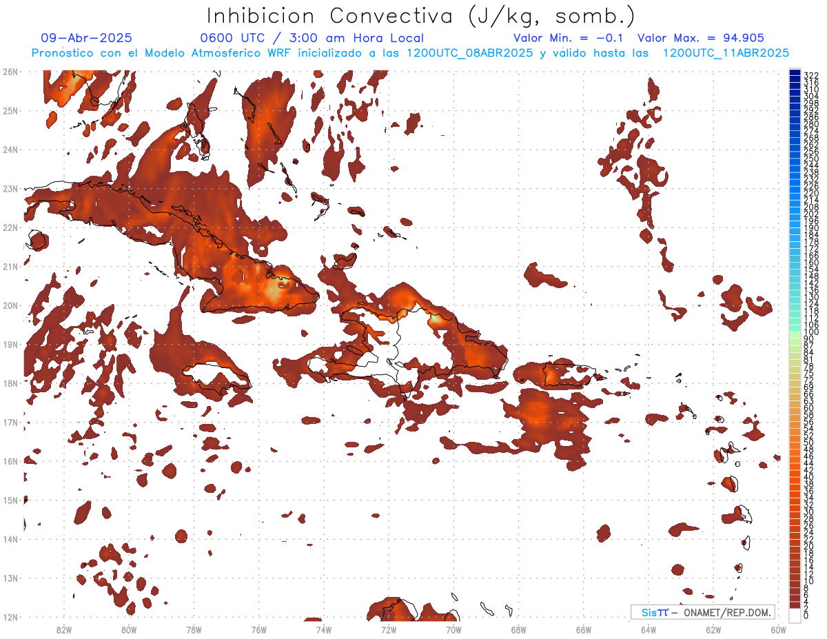Image resolution: width=827 pixels, height=639 pixels.
Task: Select the "Valor Min. = -0.1" text
Action: point(568,38)
